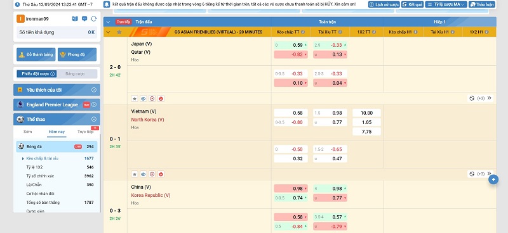Click the bell notification icon in top bar
This screenshot has height=233, width=508.
tap(107, 4)
